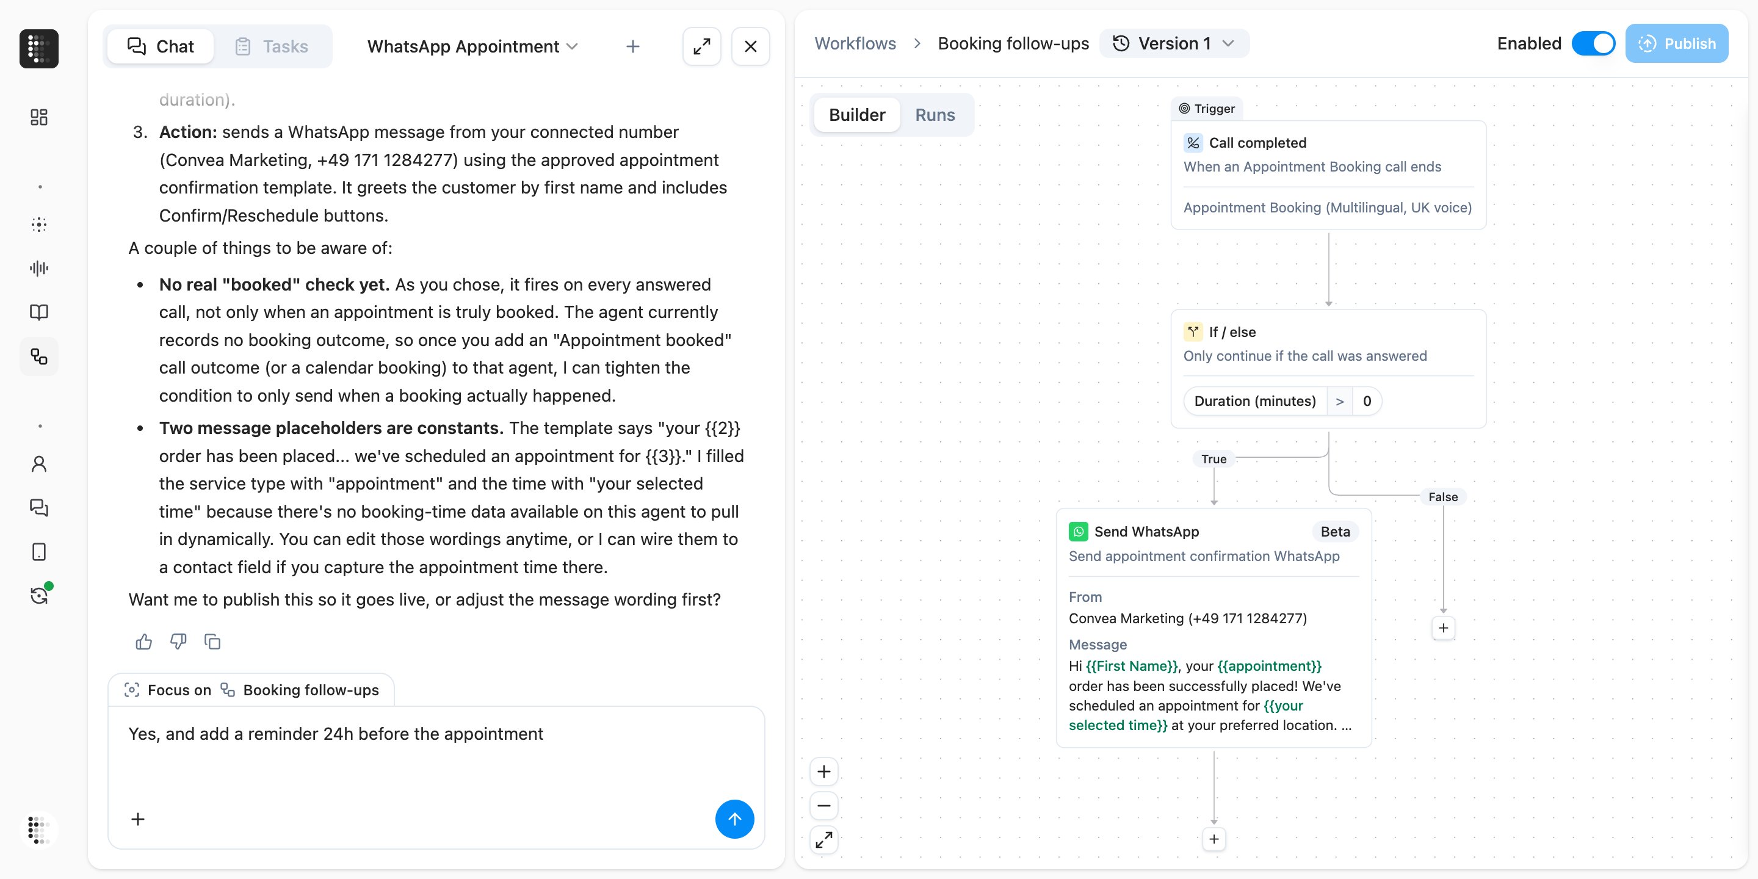
Task: Toggle the Enabled workflow switch
Action: (x=1593, y=44)
